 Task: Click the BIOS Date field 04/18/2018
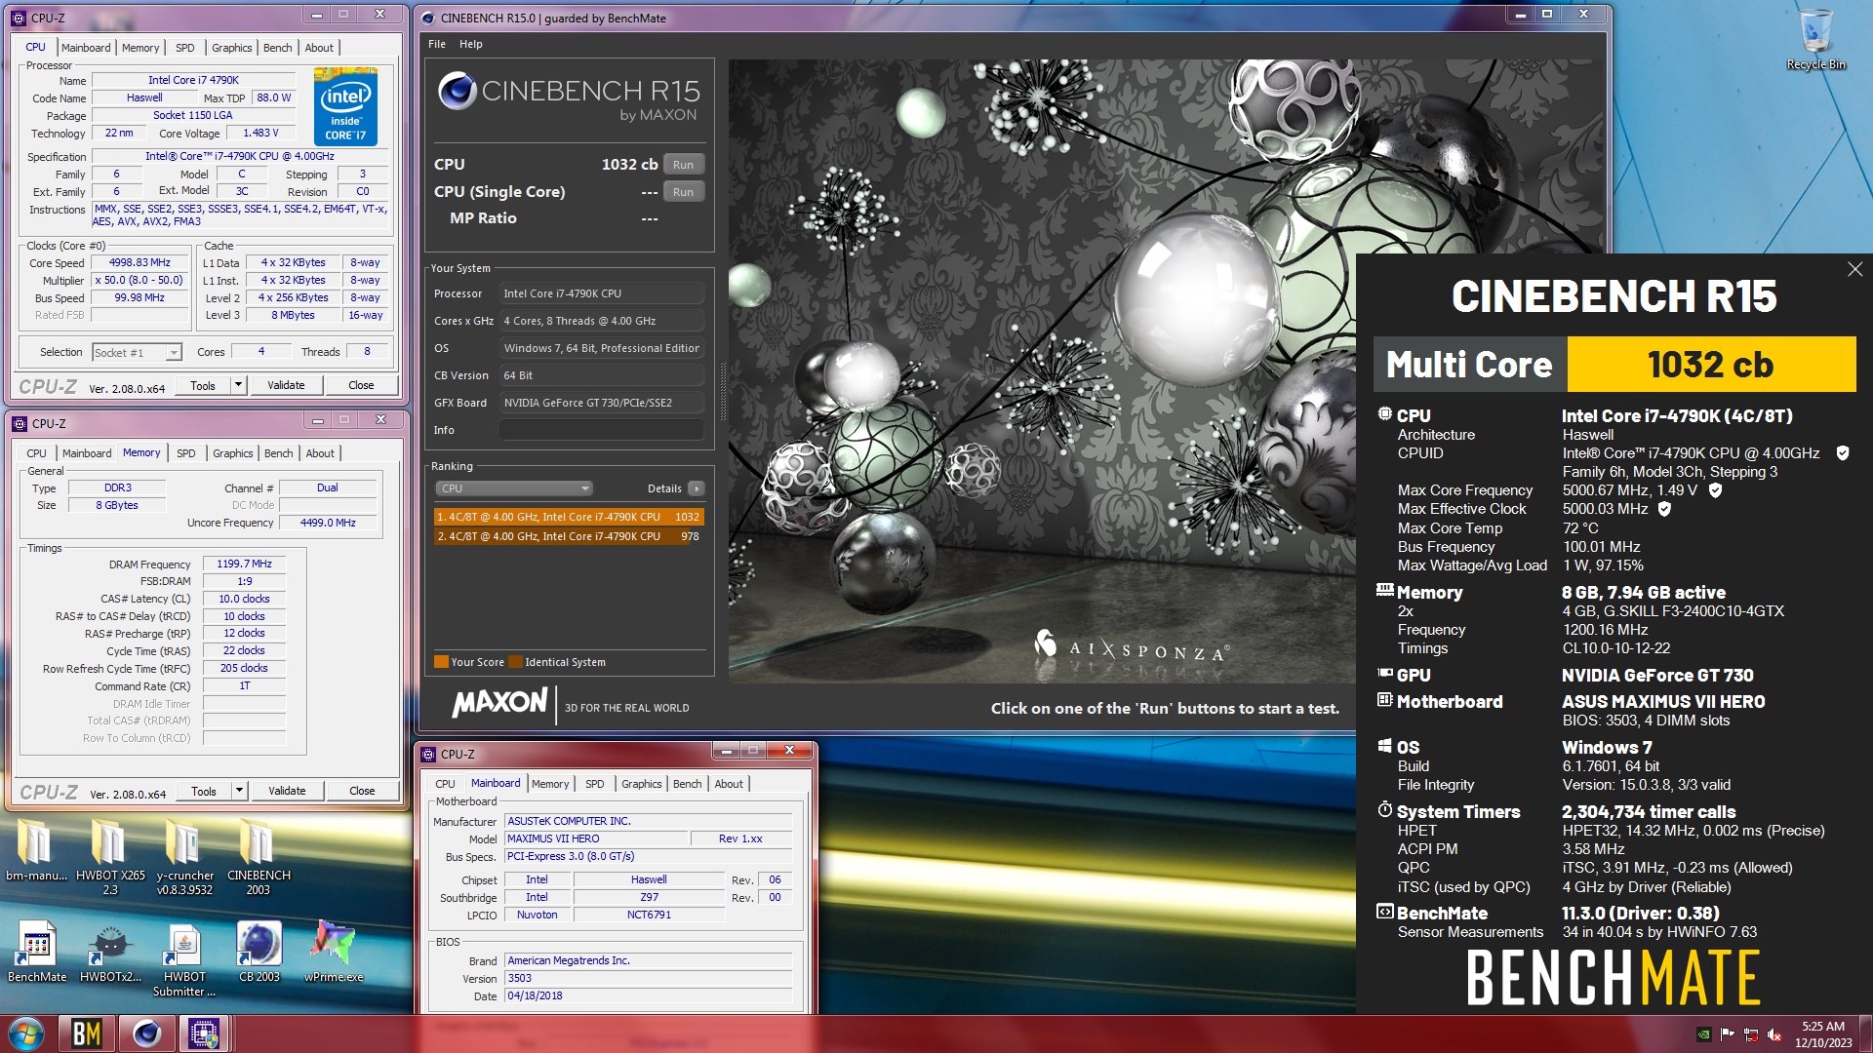pyautogui.click(x=649, y=995)
